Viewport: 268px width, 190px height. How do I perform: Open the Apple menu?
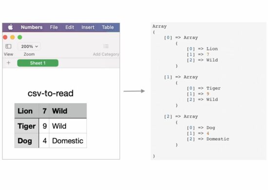pos(10,27)
